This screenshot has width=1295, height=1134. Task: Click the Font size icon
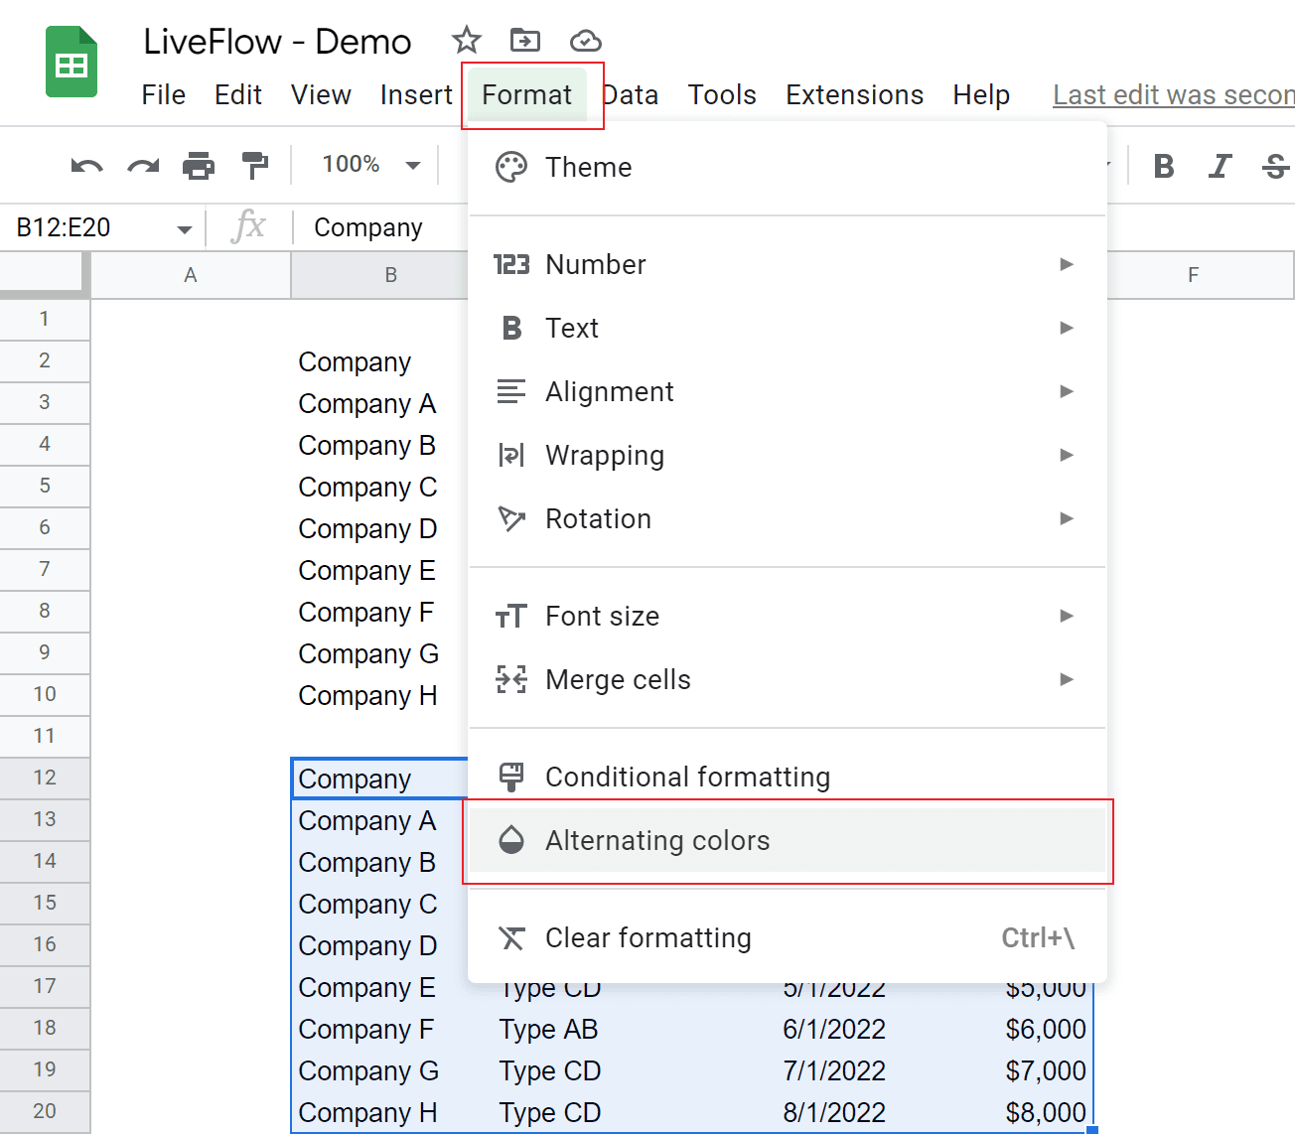click(x=511, y=616)
